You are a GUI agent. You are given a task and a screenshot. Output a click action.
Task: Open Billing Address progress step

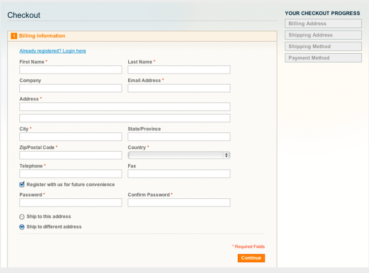click(323, 23)
